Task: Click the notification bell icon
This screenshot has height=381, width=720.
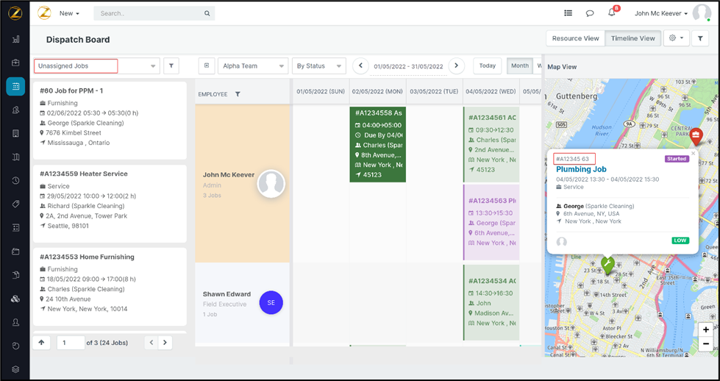Action: (611, 13)
